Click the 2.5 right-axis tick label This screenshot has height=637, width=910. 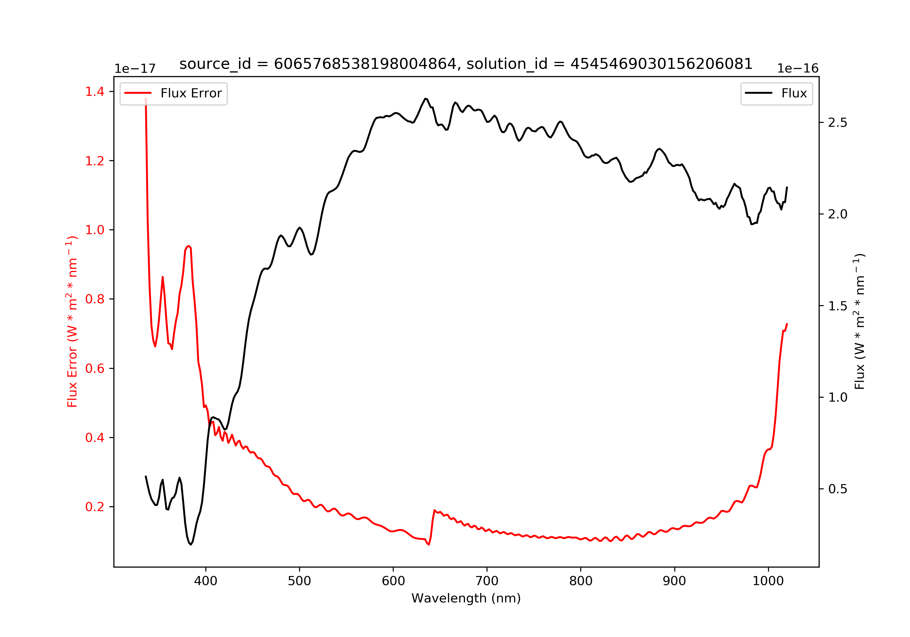tap(838, 123)
